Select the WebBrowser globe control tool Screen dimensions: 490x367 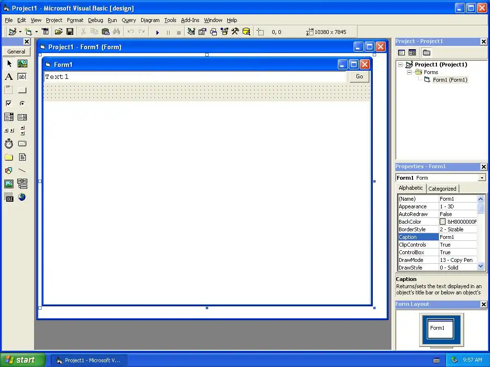click(x=22, y=197)
